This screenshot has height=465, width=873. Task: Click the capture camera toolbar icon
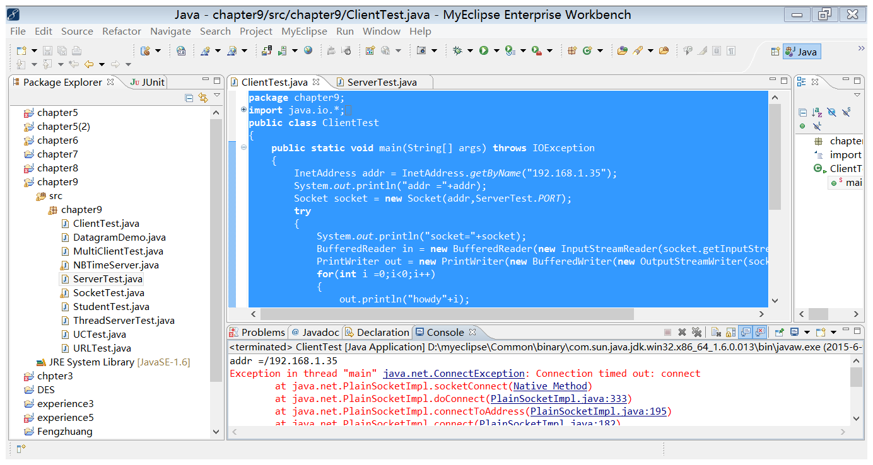click(x=422, y=50)
